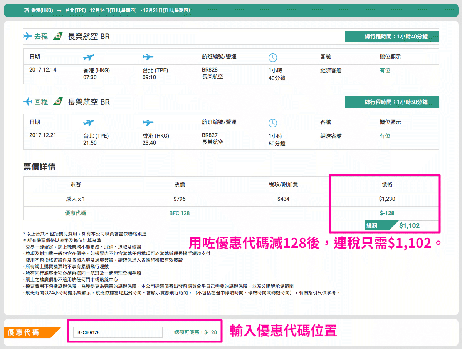The image size is (462, 349).
Task: Click the departure plane icon in return table header
Action: pyautogui.click(x=89, y=122)
